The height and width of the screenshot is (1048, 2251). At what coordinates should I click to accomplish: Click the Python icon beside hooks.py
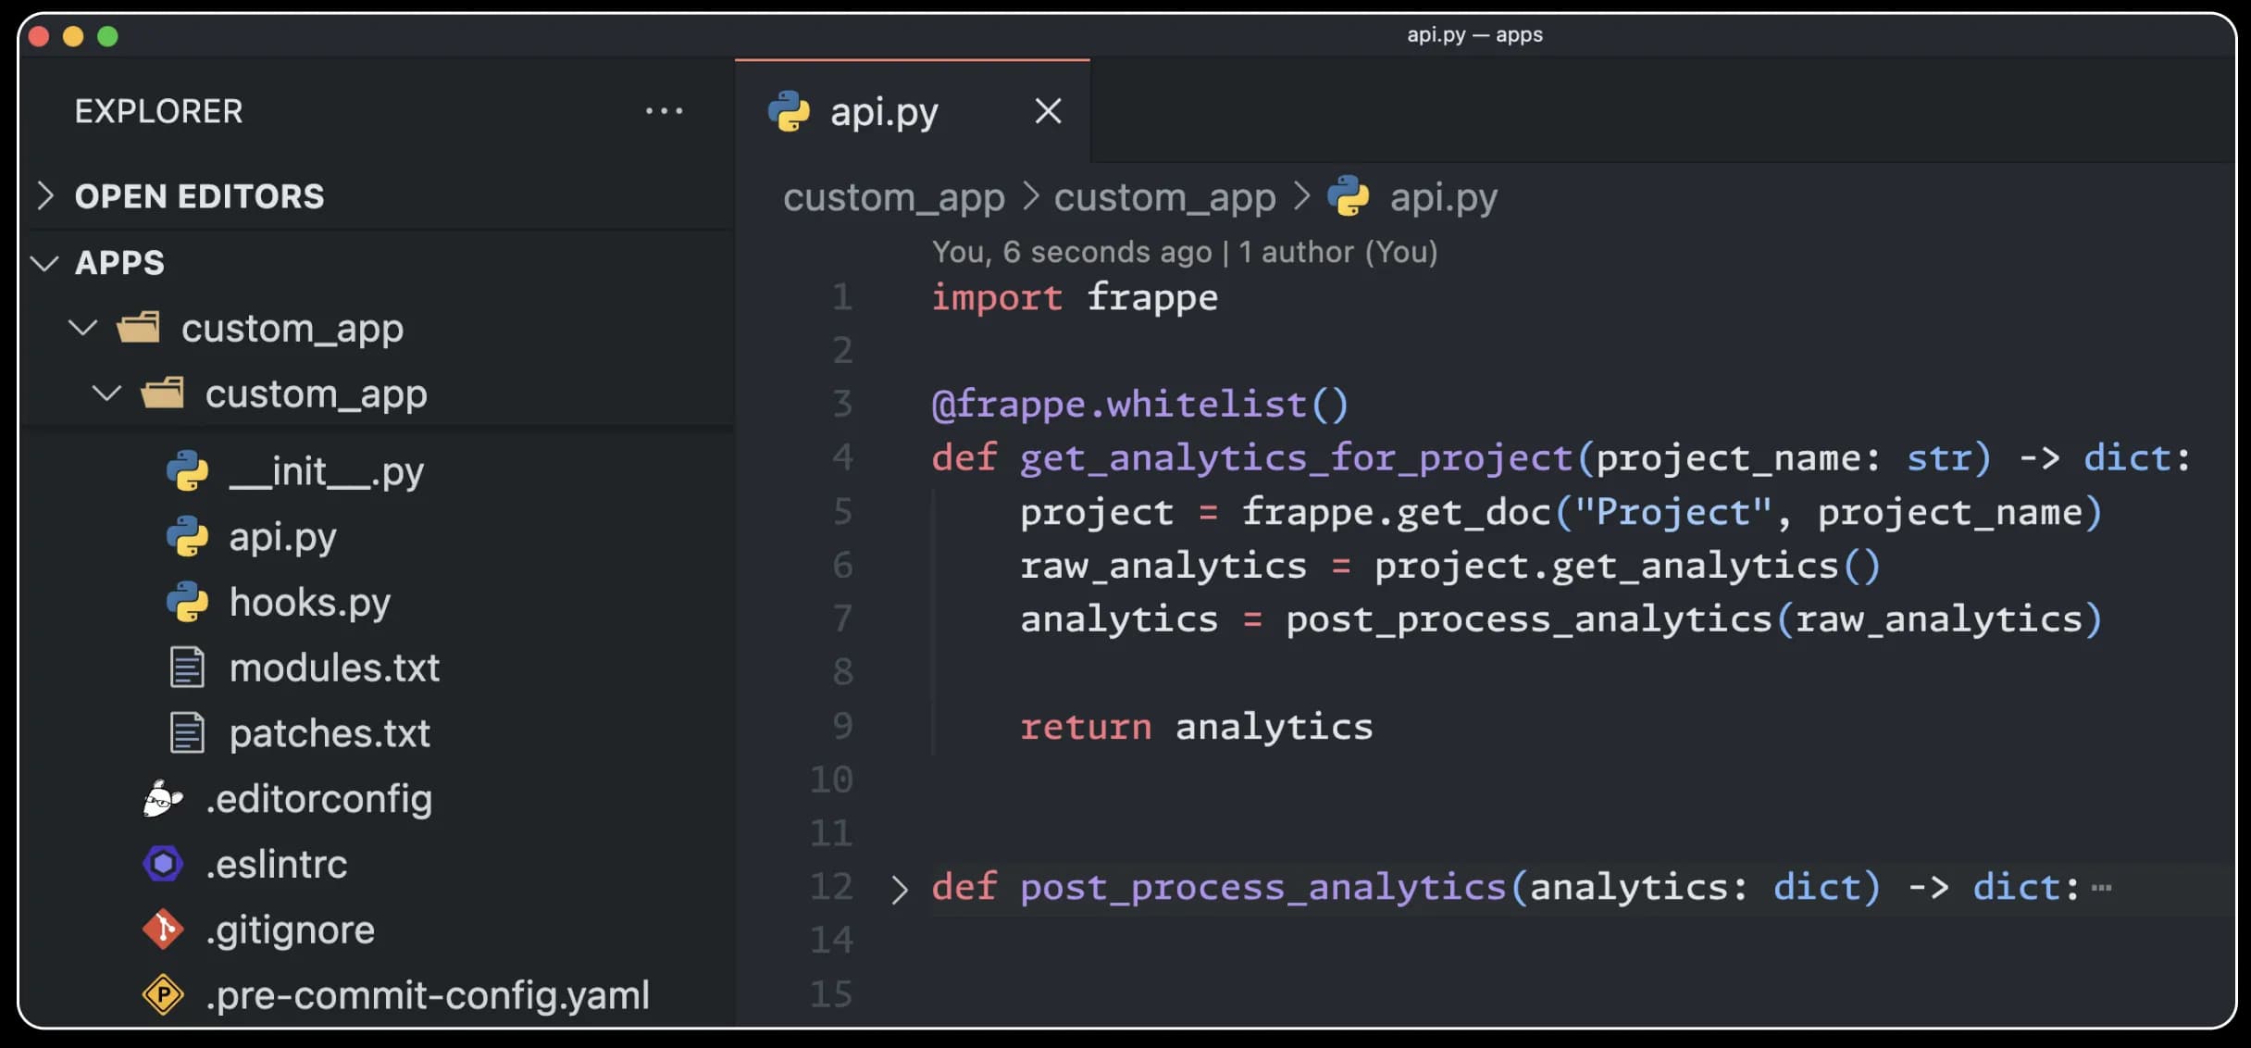[187, 602]
